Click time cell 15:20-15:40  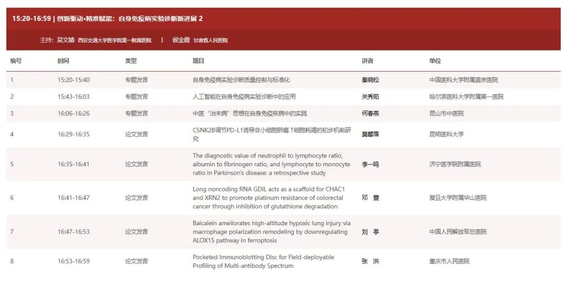[x=74, y=80]
